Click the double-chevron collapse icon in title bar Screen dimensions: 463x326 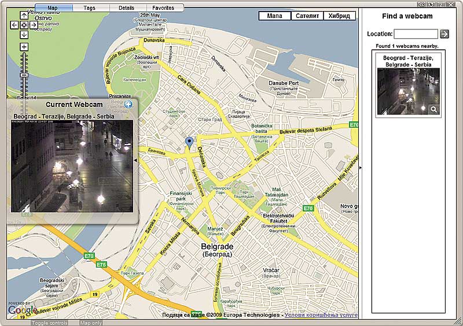click(421, 4)
